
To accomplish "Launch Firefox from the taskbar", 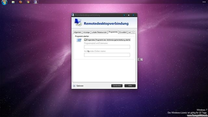I will click(x=20, y=2).
